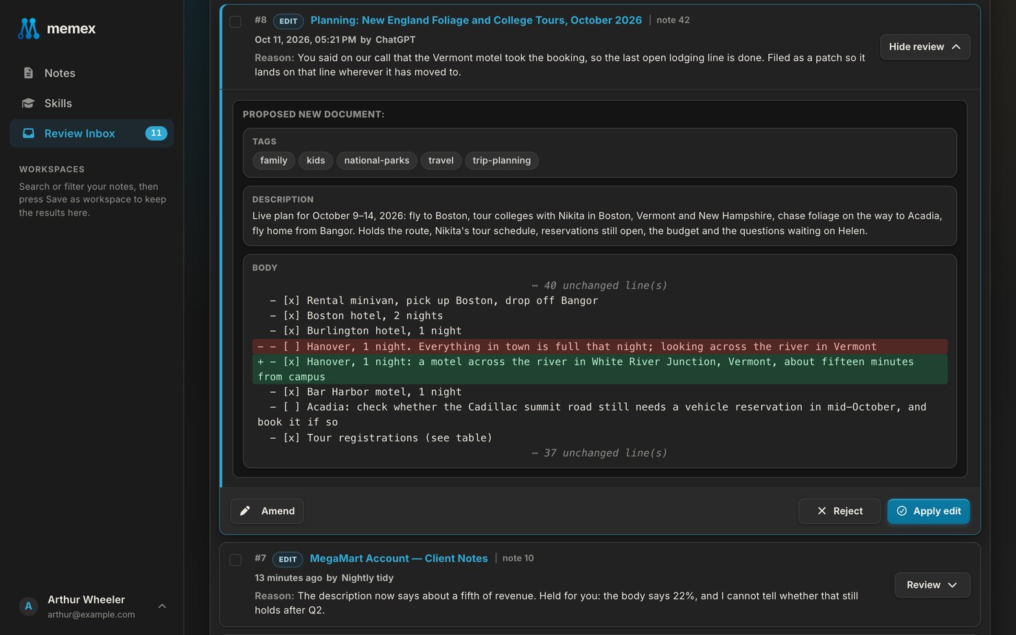Click the Amend pencil icon

[x=245, y=511]
